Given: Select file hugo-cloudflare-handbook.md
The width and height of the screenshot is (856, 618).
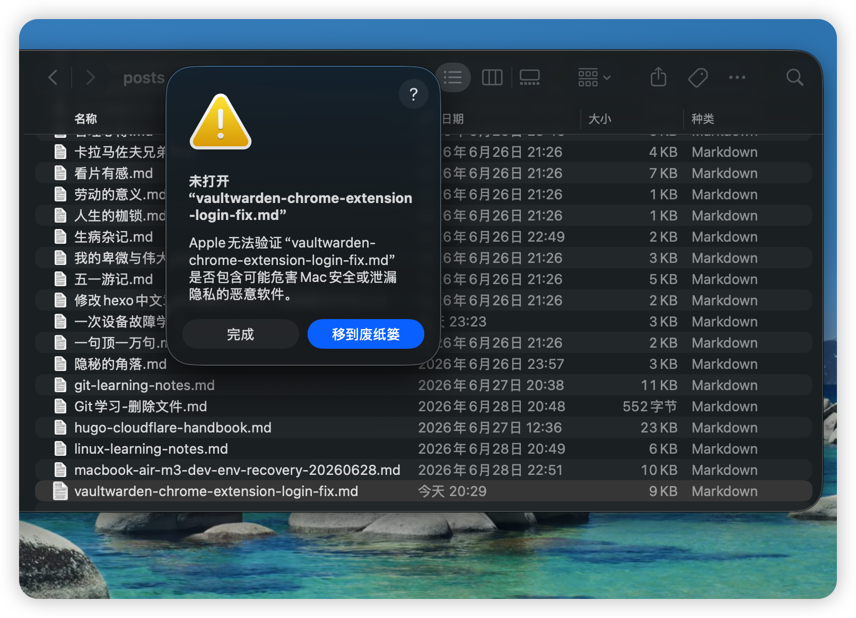Looking at the screenshot, I should 173,428.
